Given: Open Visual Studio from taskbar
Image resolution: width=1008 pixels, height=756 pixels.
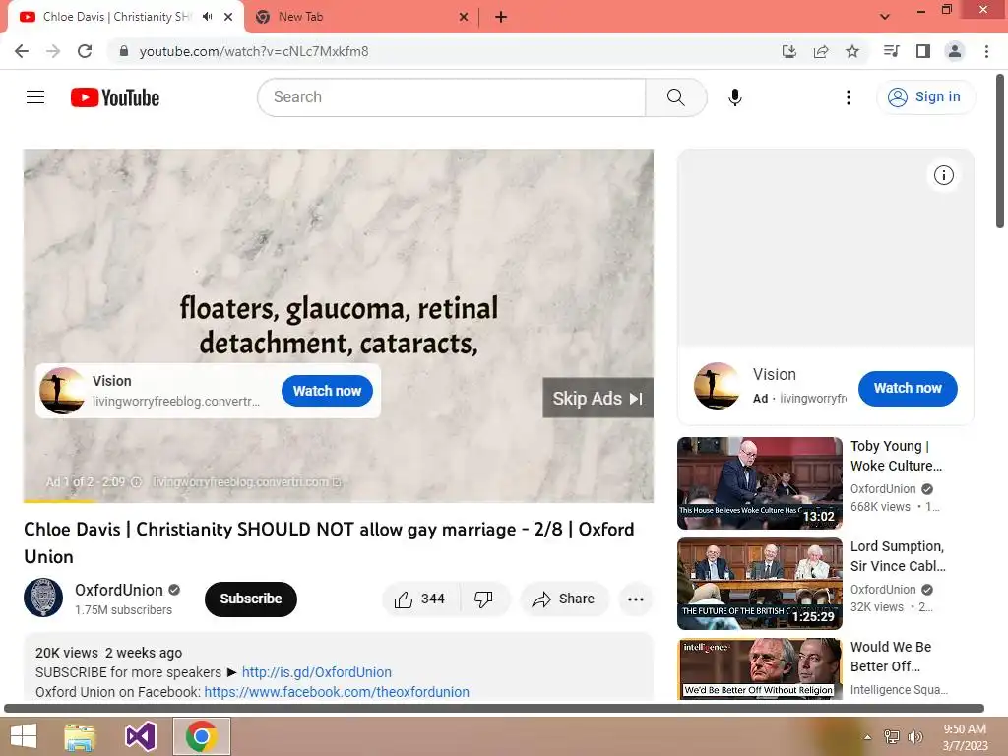Looking at the screenshot, I should [x=140, y=736].
